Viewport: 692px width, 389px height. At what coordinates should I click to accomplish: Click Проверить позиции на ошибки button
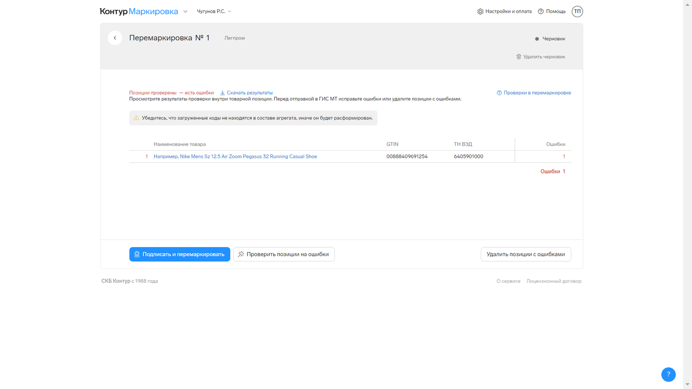[284, 254]
